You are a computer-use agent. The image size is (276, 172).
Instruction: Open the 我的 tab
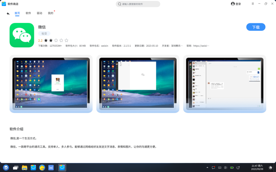(50, 13)
